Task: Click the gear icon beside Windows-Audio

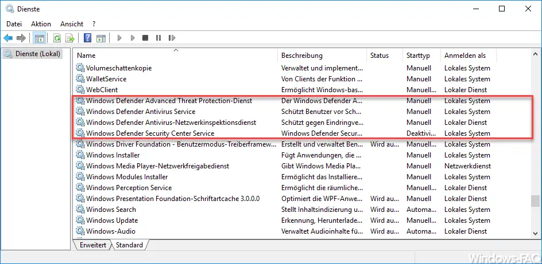Action: [x=80, y=231]
